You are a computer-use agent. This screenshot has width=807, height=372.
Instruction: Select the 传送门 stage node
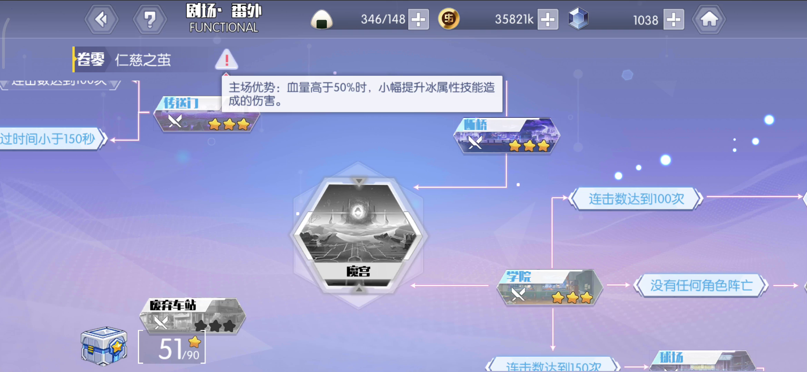[x=206, y=114]
